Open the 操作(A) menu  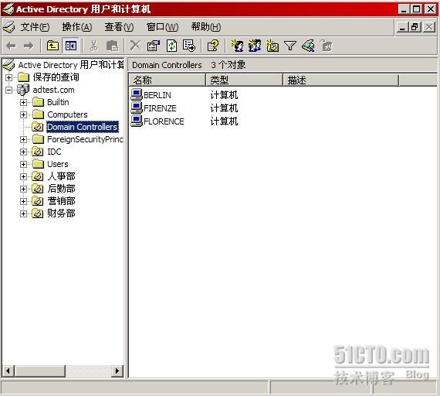point(77,27)
